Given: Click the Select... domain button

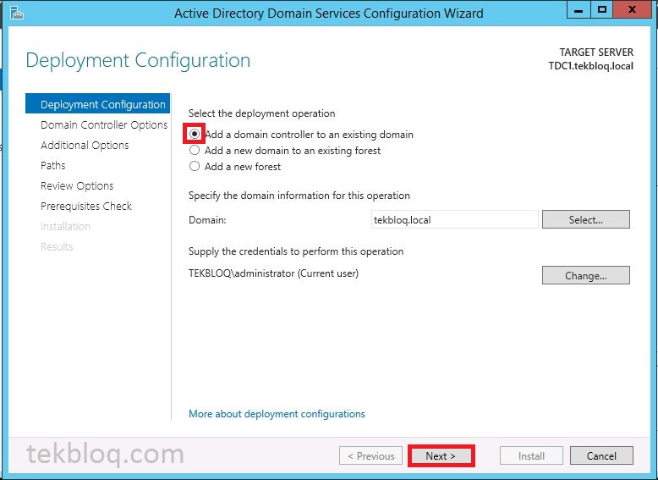Looking at the screenshot, I should [x=586, y=219].
